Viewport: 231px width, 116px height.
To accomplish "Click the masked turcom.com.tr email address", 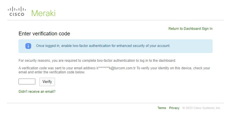I will click(x=116, y=68).
